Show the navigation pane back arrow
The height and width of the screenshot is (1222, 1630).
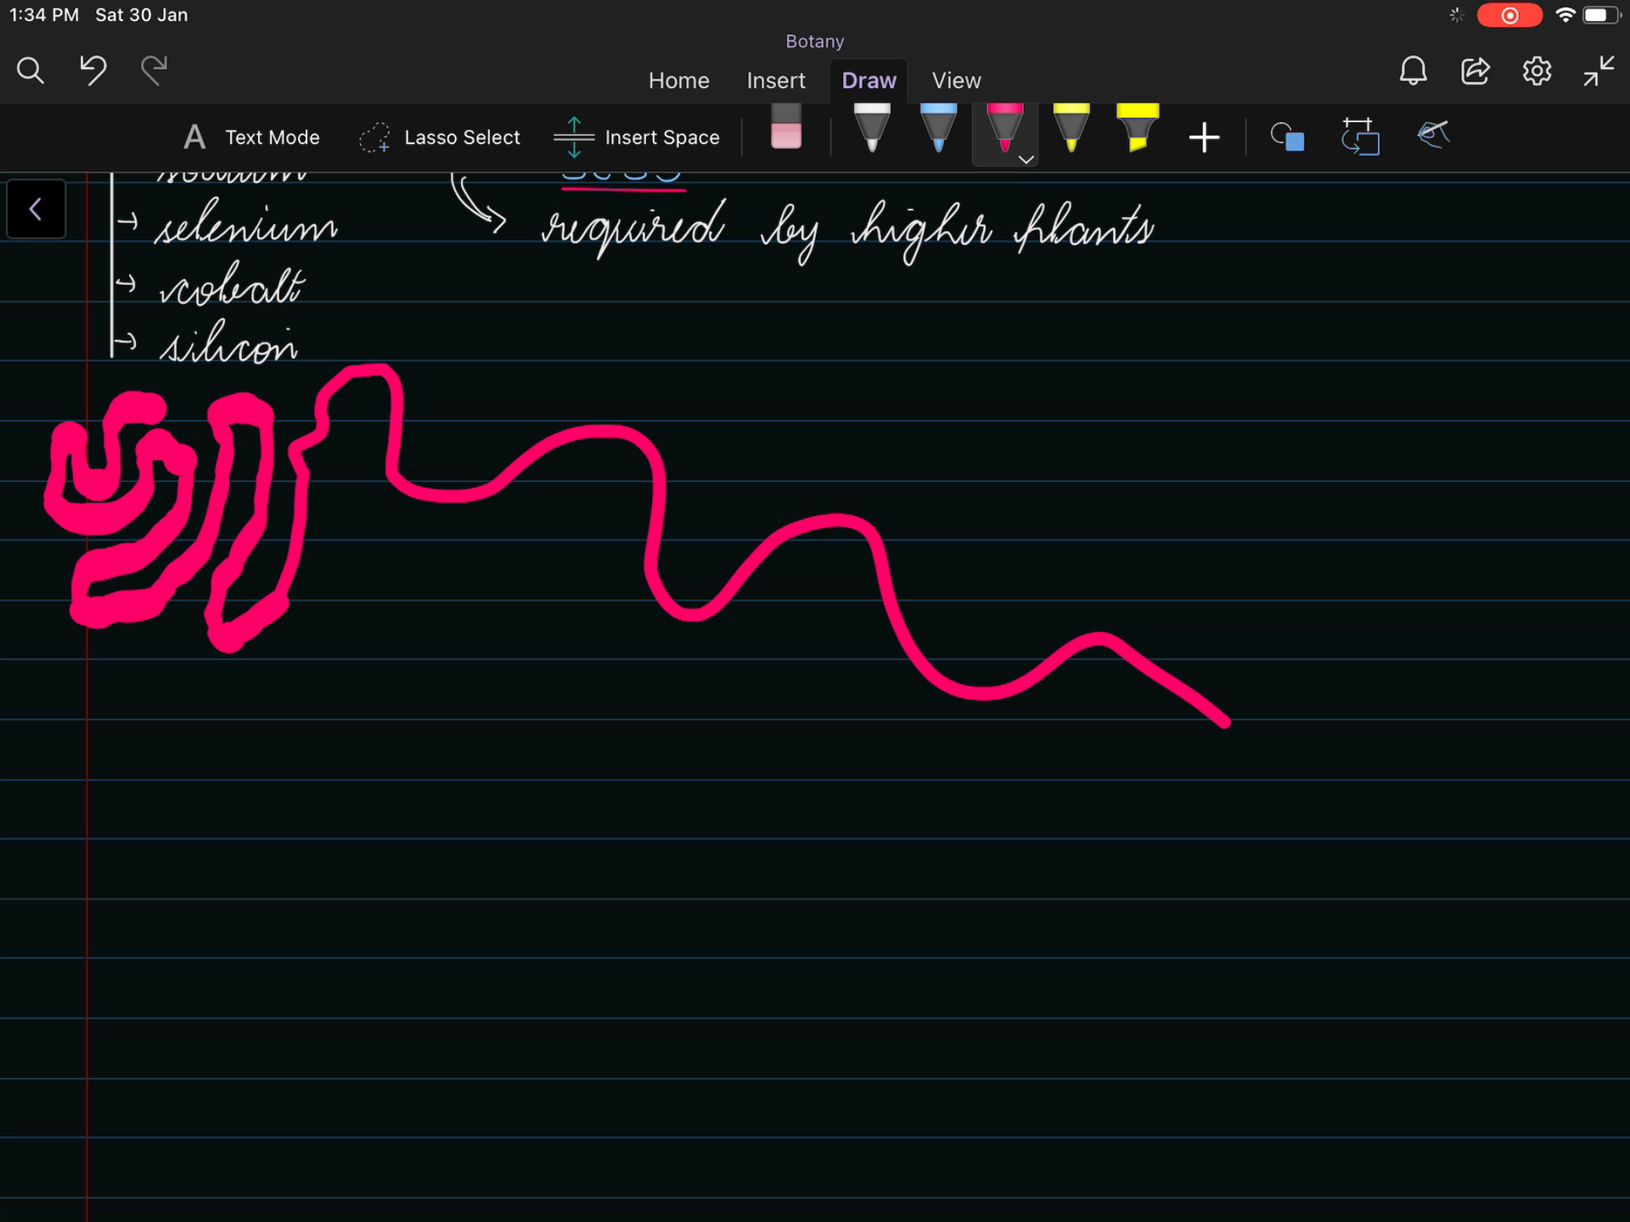35,209
